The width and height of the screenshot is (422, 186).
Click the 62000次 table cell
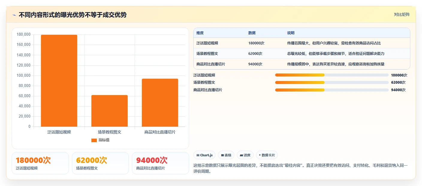[255, 53]
